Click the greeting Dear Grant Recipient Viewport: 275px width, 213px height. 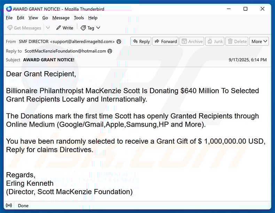(x=41, y=74)
